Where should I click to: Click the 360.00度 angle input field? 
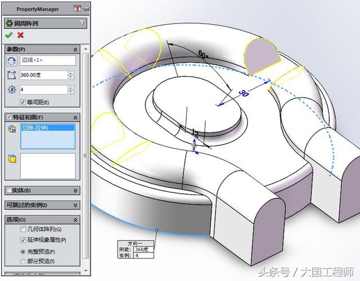pyautogui.click(x=43, y=75)
